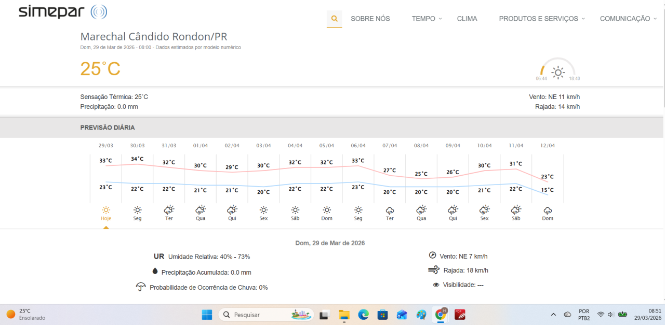This screenshot has width=665, height=325.
Task: Open the Microsoft Store taskbar icon
Action: click(382, 314)
